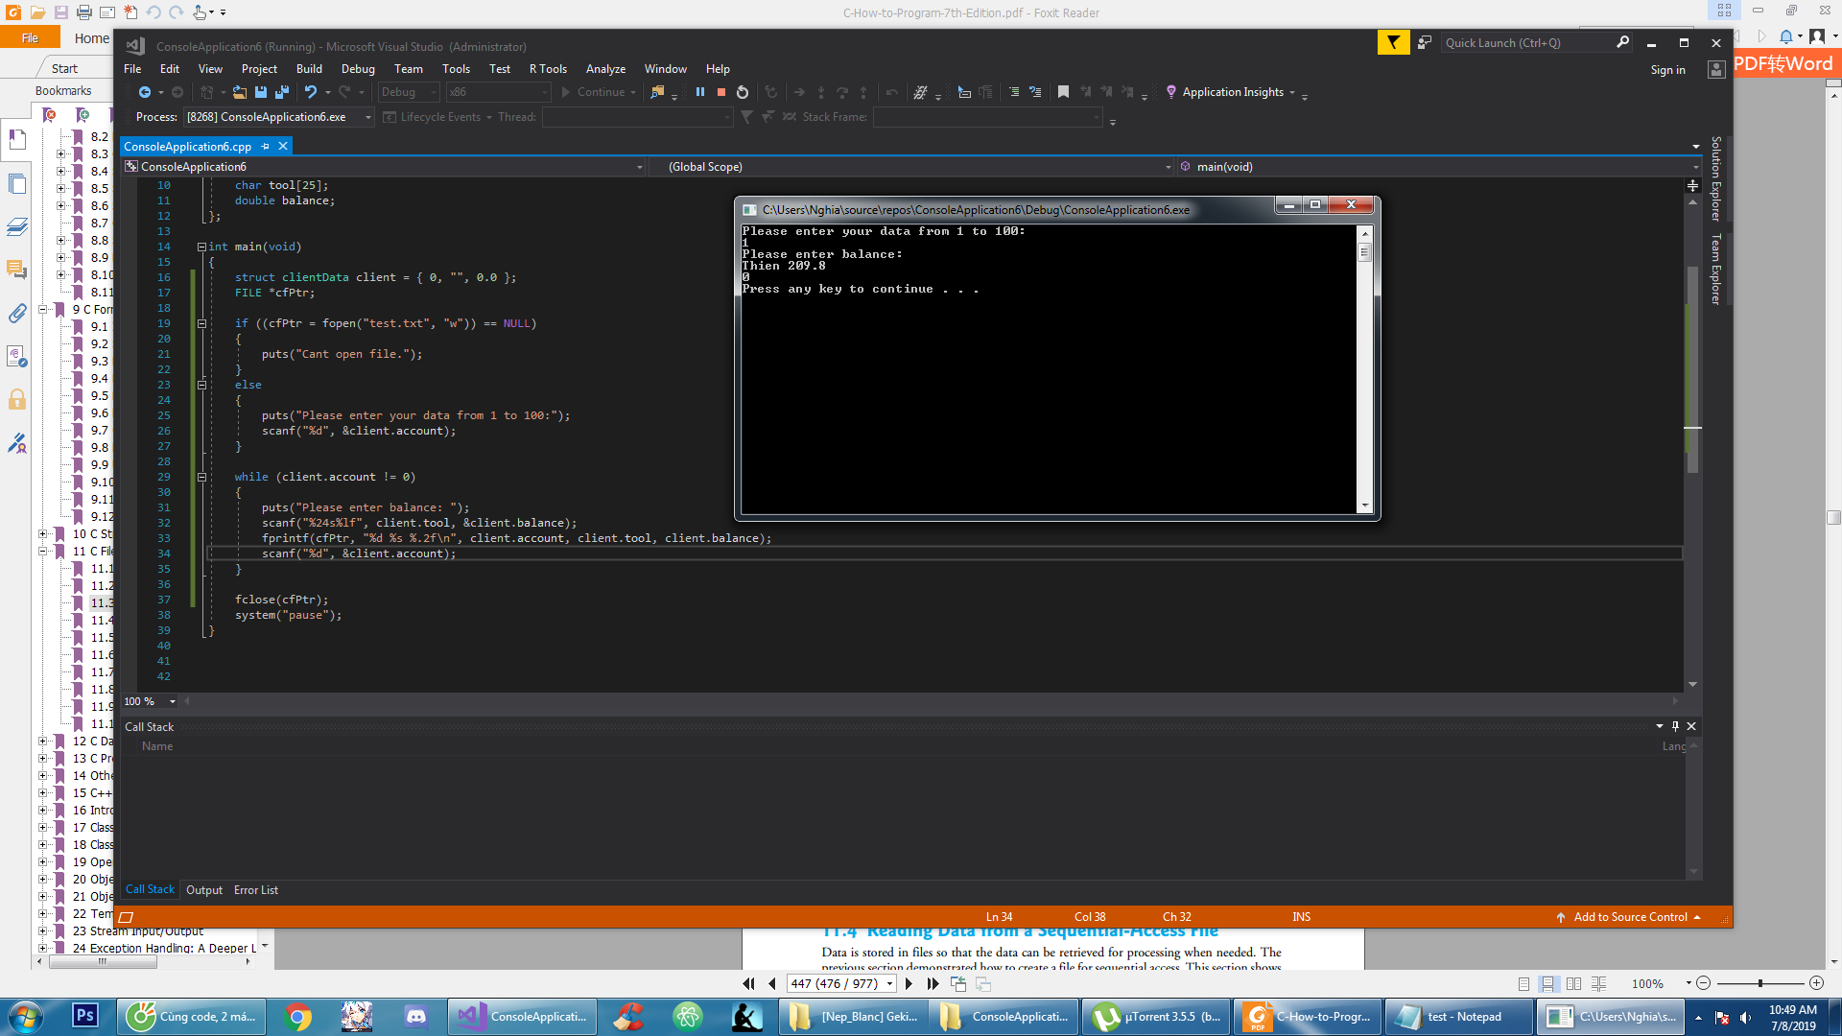Click the Undo arrow in the toolbar

coord(311,92)
